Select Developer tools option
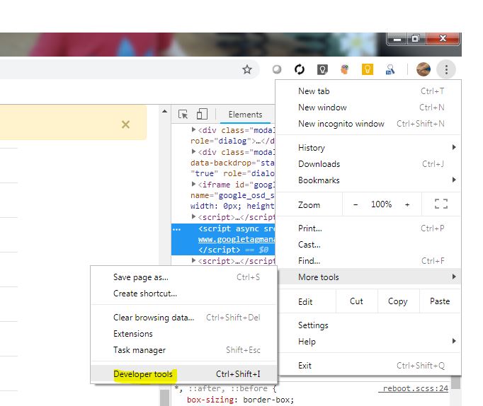Screen dimensions: 483x406 [184, 374]
